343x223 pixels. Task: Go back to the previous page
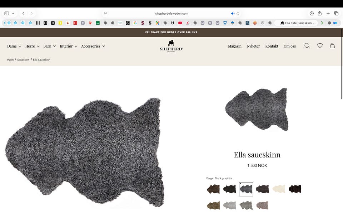pos(24,13)
